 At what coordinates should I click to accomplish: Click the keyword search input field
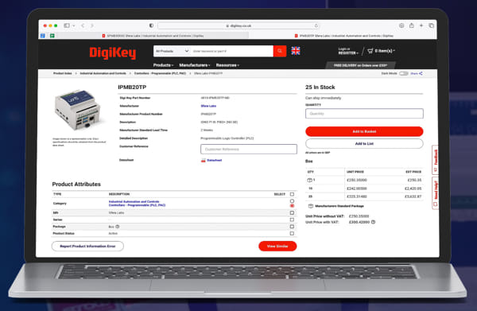point(232,51)
